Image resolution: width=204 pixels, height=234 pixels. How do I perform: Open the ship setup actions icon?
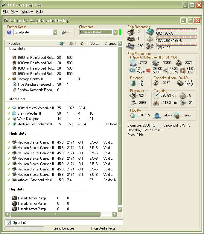(64, 32)
